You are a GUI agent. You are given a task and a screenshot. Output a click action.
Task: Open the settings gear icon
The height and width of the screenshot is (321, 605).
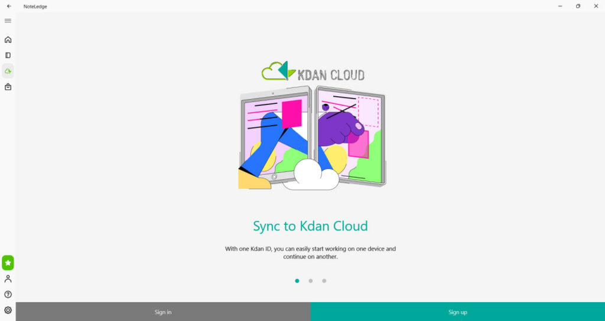(x=8, y=310)
